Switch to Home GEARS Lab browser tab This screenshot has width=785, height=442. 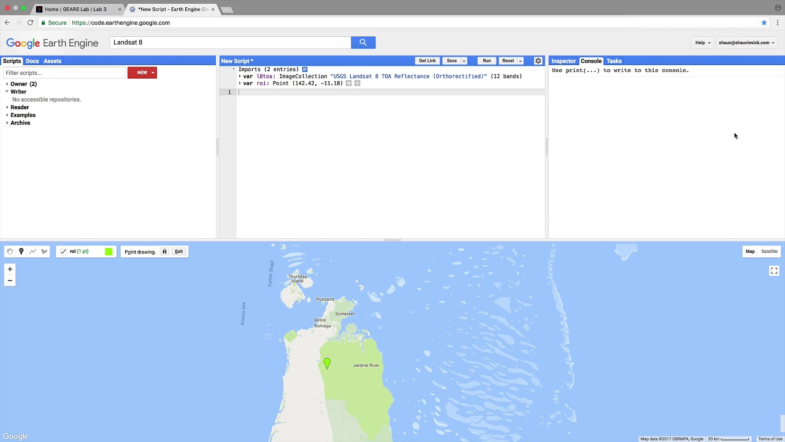point(76,9)
